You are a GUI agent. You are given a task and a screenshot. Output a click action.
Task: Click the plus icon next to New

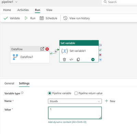[x=107, y=101]
